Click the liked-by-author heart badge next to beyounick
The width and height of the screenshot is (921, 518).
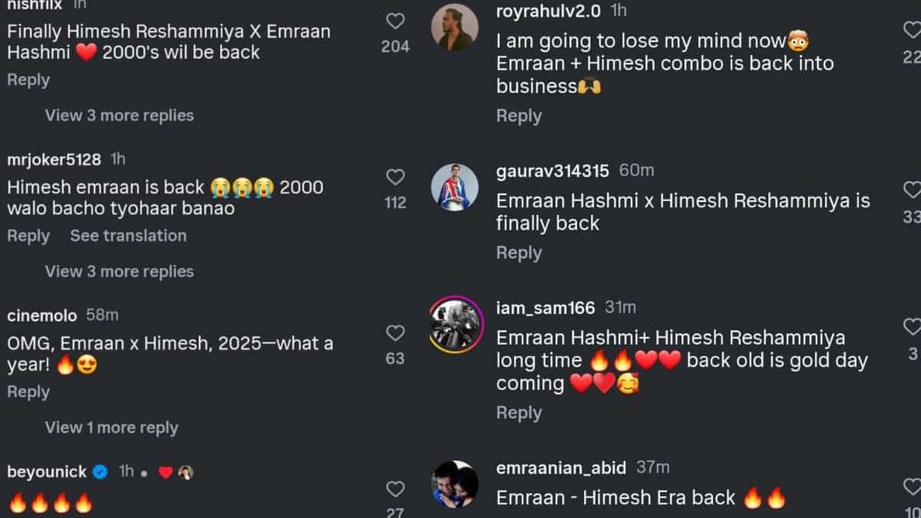coord(165,473)
